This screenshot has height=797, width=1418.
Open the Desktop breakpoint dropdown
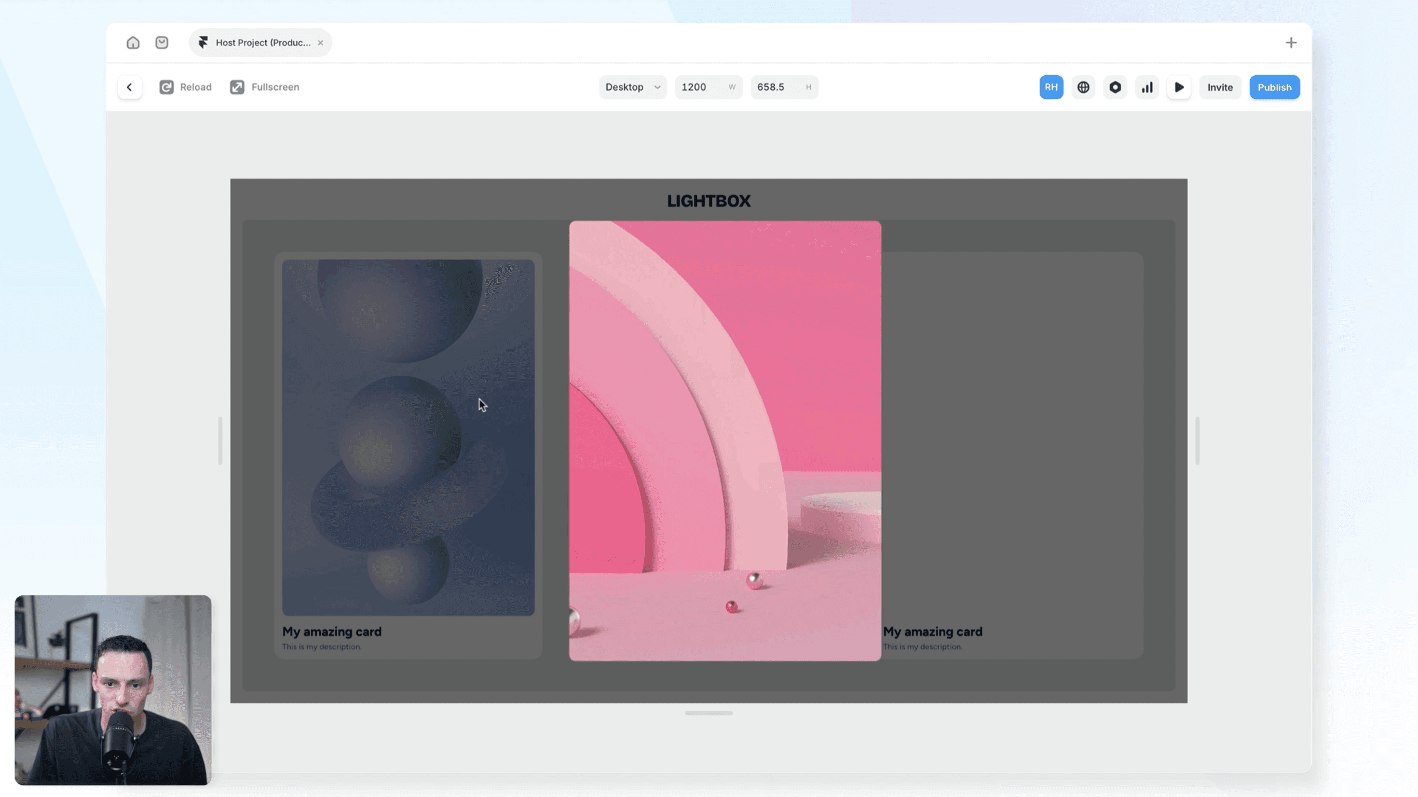tap(632, 87)
